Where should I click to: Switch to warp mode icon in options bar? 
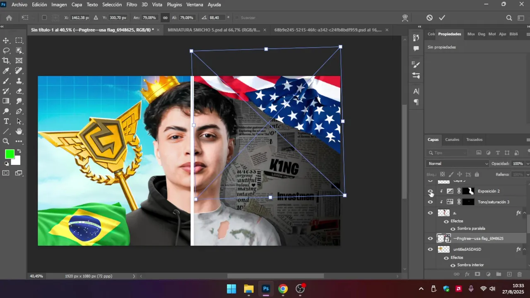point(405,18)
